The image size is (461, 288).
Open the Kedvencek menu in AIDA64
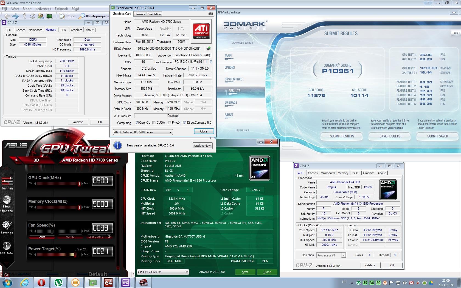click(43, 9)
